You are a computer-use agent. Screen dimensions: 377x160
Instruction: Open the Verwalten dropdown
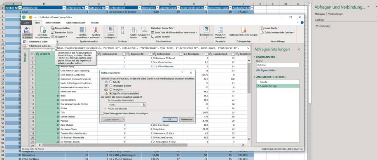point(59,37)
